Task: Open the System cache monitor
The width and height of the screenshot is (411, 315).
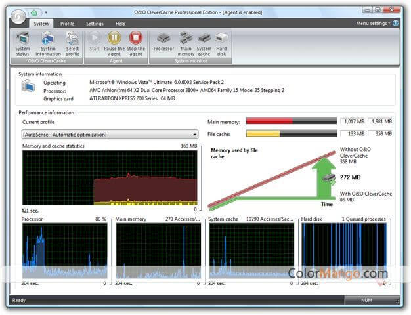Action: point(204,42)
